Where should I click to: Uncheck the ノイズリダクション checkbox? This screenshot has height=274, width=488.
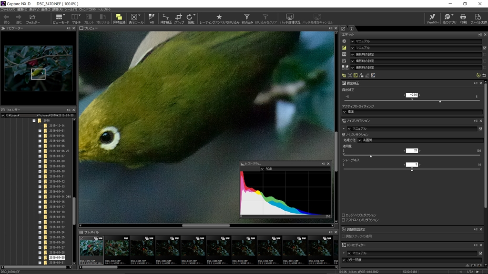344,135
